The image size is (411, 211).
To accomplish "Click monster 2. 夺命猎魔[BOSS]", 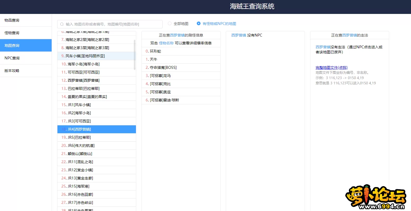I will pyautogui.click(x=181, y=68).
